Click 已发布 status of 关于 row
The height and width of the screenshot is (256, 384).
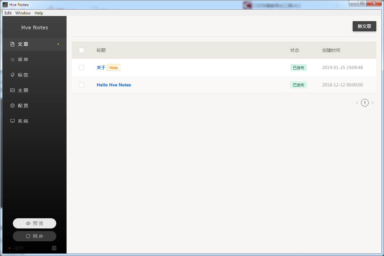point(299,68)
